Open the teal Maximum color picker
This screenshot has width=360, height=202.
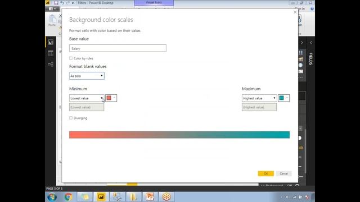click(283, 98)
